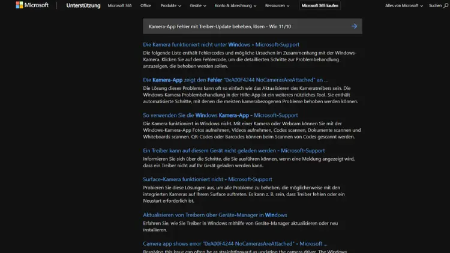Click the Microsoft 365 kaufen button

point(320,5)
